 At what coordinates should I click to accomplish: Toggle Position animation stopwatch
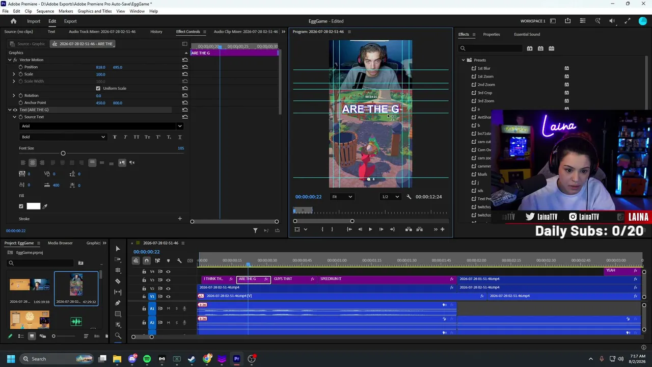[20, 67]
